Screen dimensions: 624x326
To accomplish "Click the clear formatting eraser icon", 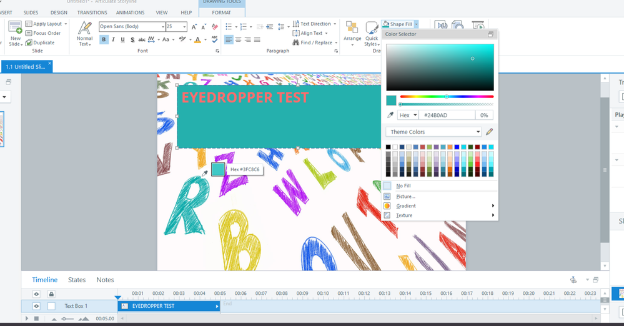I will [215, 27].
